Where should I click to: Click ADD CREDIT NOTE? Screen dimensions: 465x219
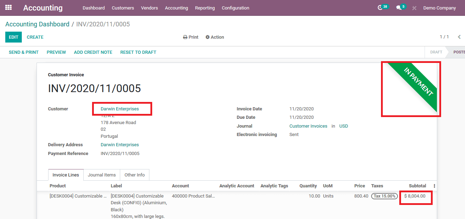pyautogui.click(x=93, y=52)
